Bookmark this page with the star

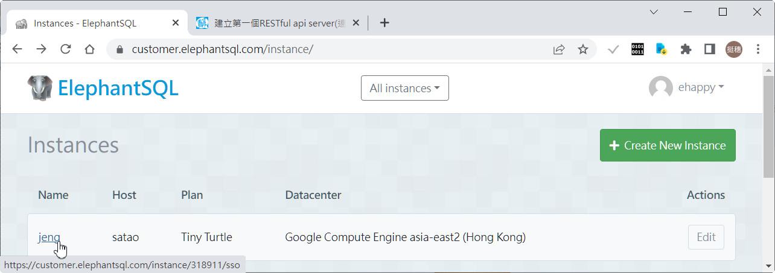pos(582,49)
